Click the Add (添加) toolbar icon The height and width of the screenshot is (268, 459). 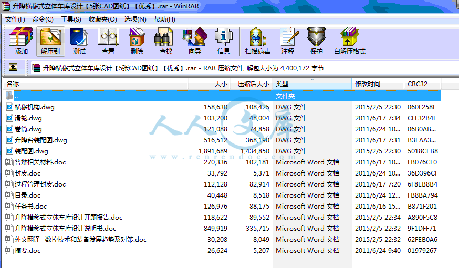point(21,42)
